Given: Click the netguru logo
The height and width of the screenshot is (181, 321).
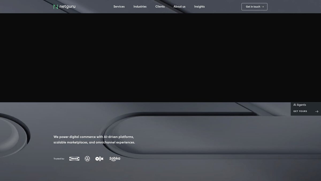Looking at the screenshot, I should coord(64,7).
